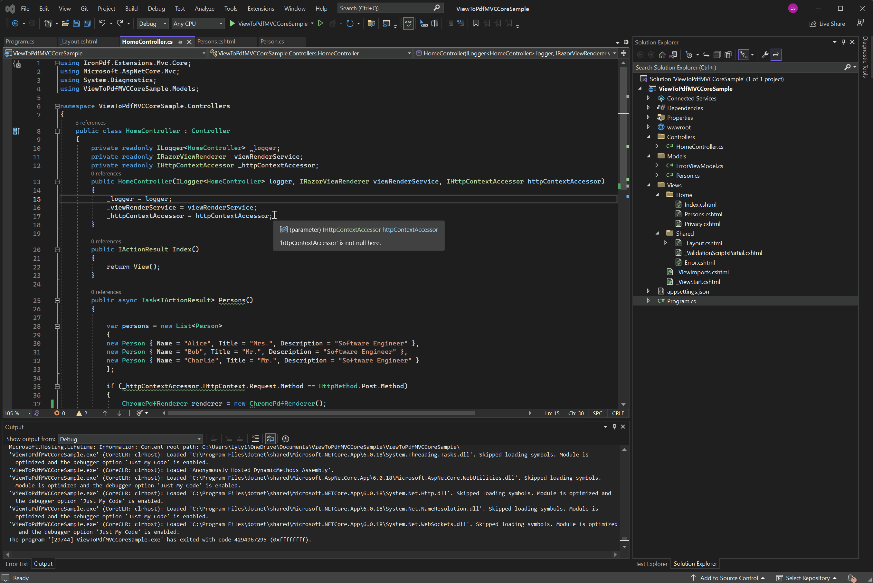873x583 pixels.
Task: Click the Live Share button in toolbar
Action: tap(826, 24)
